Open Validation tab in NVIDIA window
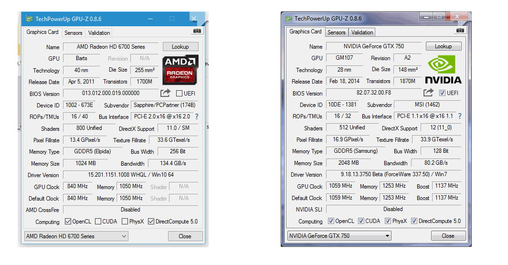Image resolution: width=508 pixels, height=265 pixels. (x=362, y=32)
